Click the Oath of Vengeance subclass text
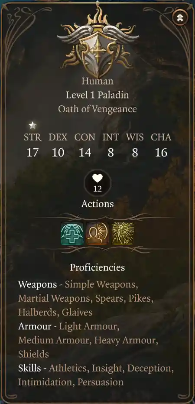Screen dimensions: 195x404 [97, 109]
